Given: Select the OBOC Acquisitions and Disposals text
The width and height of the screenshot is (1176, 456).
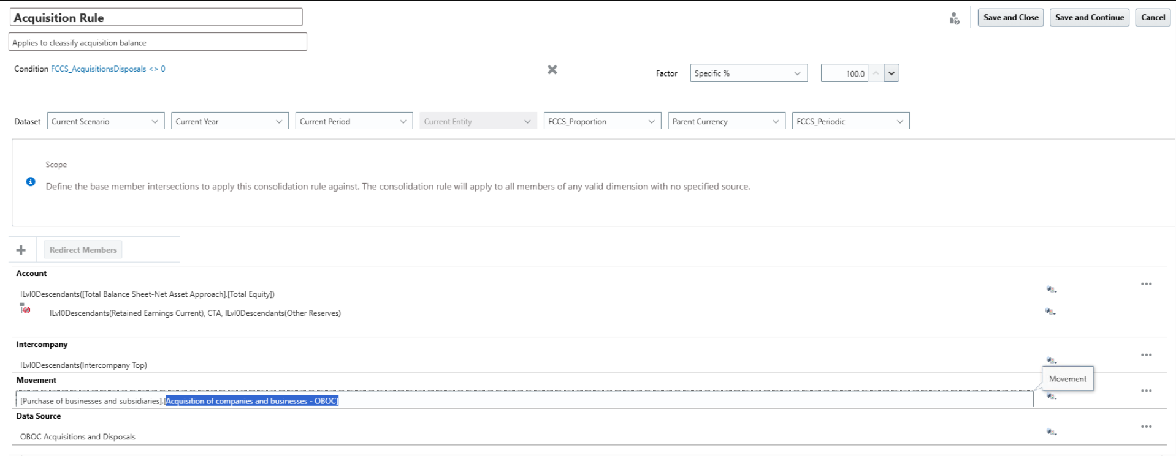Looking at the screenshot, I should click(78, 437).
